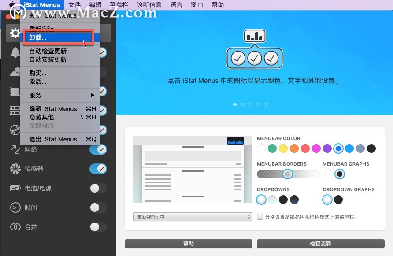Go to second banner page dot

tap(243, 104)
